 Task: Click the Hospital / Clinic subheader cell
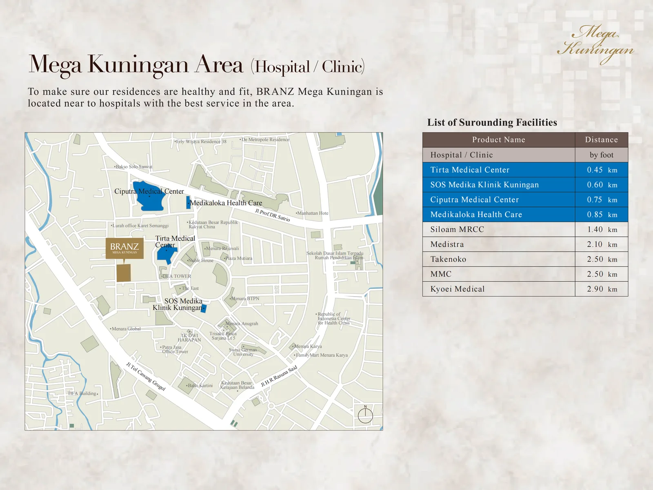(x=499, y=155)
